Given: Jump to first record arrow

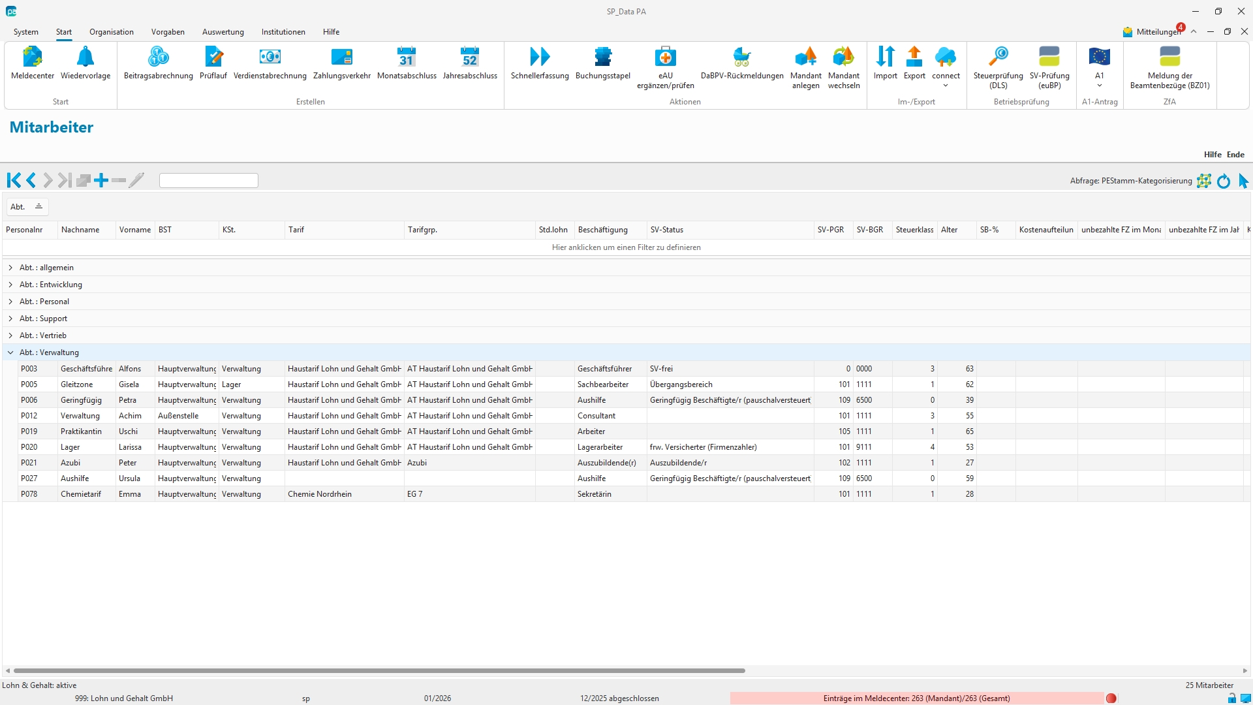Looking at the screenshot, I should pyautogui.click(x=14, y=181).
